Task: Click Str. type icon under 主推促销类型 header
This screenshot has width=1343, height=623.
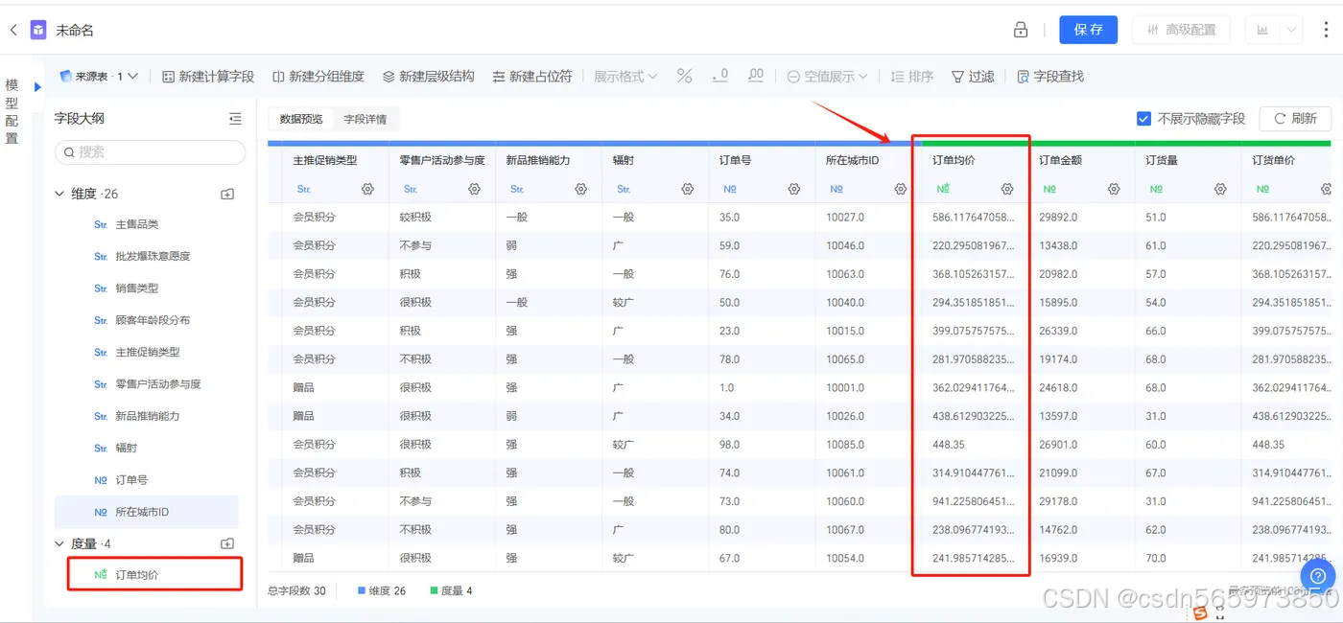Action: (x=304, y=190)
